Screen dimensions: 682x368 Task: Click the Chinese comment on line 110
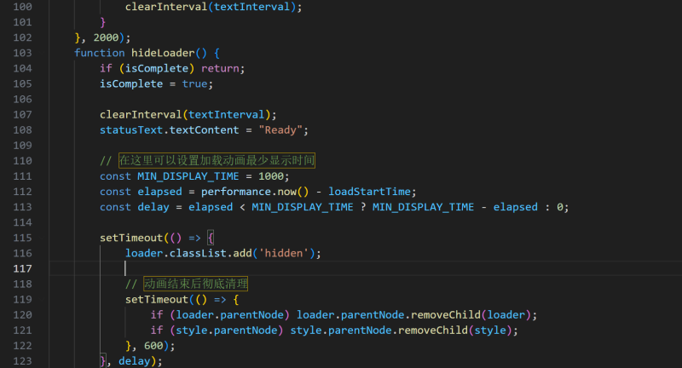[x=216, y=161]
